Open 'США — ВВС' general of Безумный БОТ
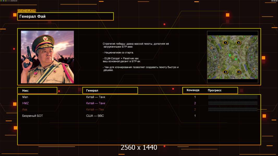278x156 pixels. pyautogui.click(x=95, y=116)
